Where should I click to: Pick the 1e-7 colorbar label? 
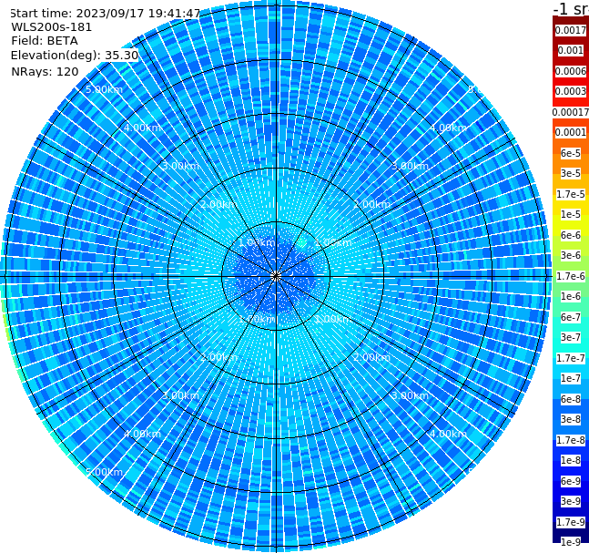[570, 378]
